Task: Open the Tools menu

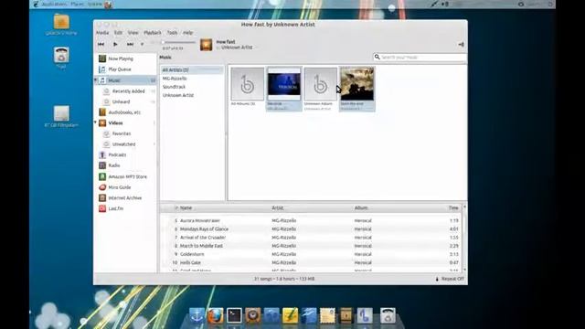Action: (x=172, y=33)
